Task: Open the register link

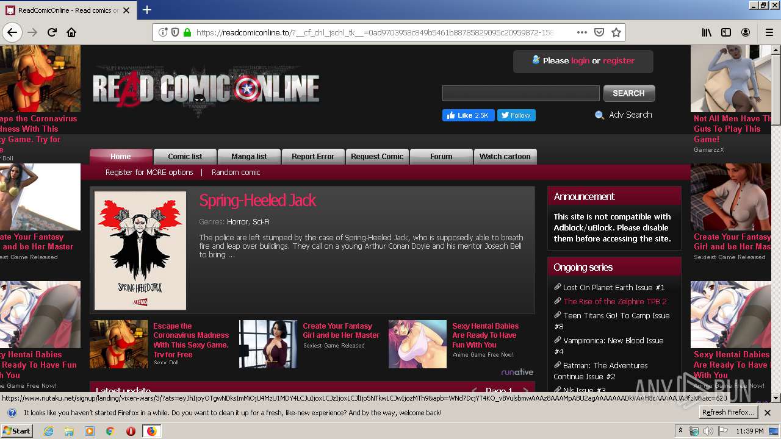Action: [x=619, y=60]
